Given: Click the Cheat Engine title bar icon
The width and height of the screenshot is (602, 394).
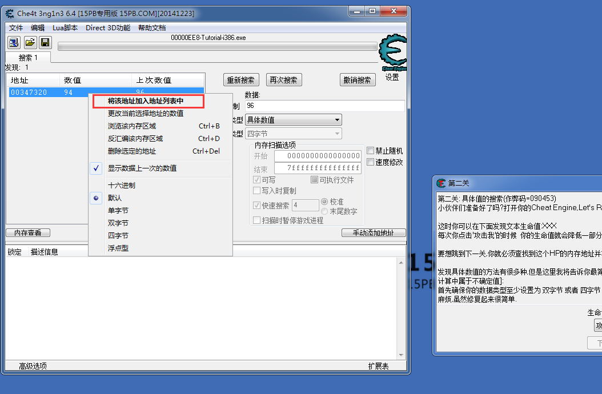Looking at the screenshot, I should click(10, 14).
